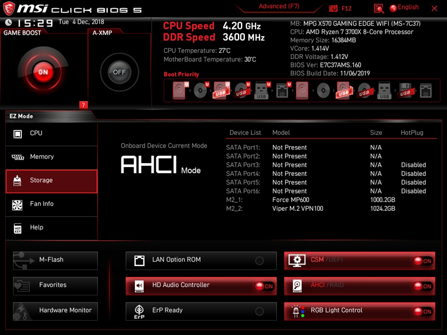Click the large AHCI Mode text
The height and width of the screenshot is (335, 447).
click(x=161, y=165)
